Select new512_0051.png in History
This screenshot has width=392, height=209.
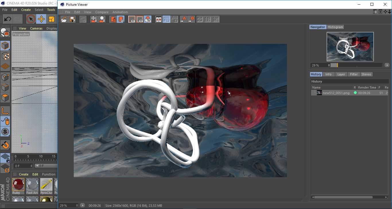click(x=350, y=93)
